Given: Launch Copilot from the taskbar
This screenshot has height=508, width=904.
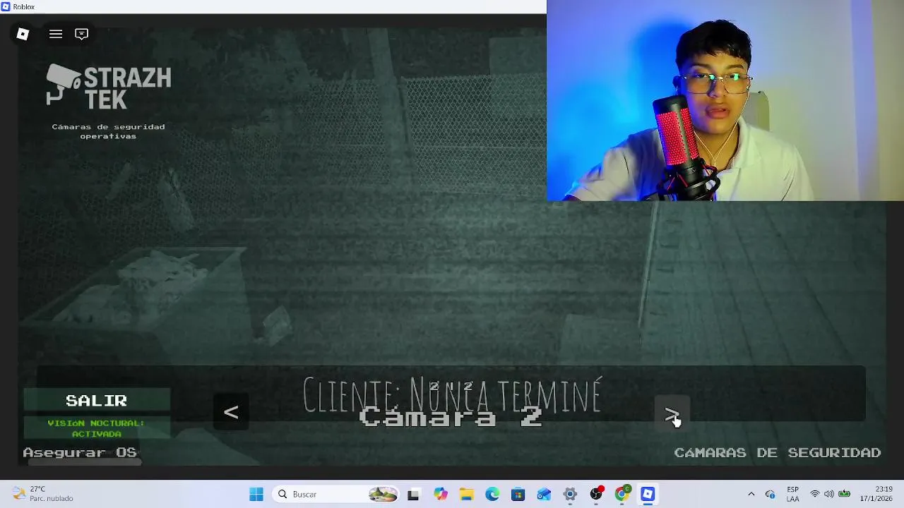Looking at the screenshot, I should (x=441, y=495).
